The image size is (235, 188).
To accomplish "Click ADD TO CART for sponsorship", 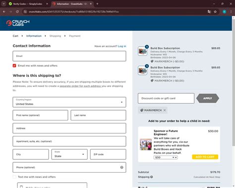I will click(x=205, y=157).
